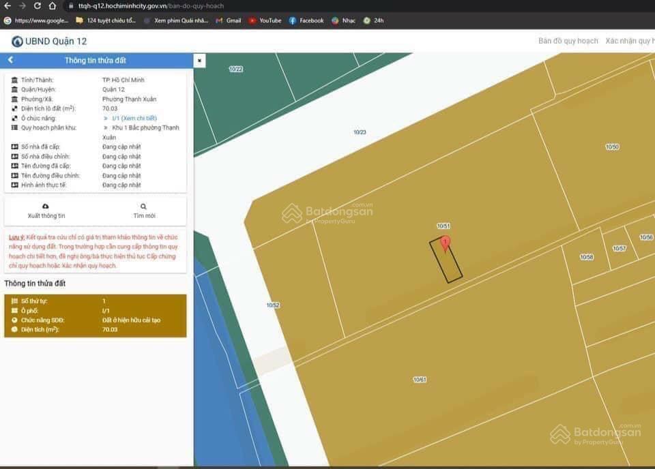The height and width of the screenshot is (469, 655).
Task: Click the Xuất thông tin button
Action: pos(46,211)
